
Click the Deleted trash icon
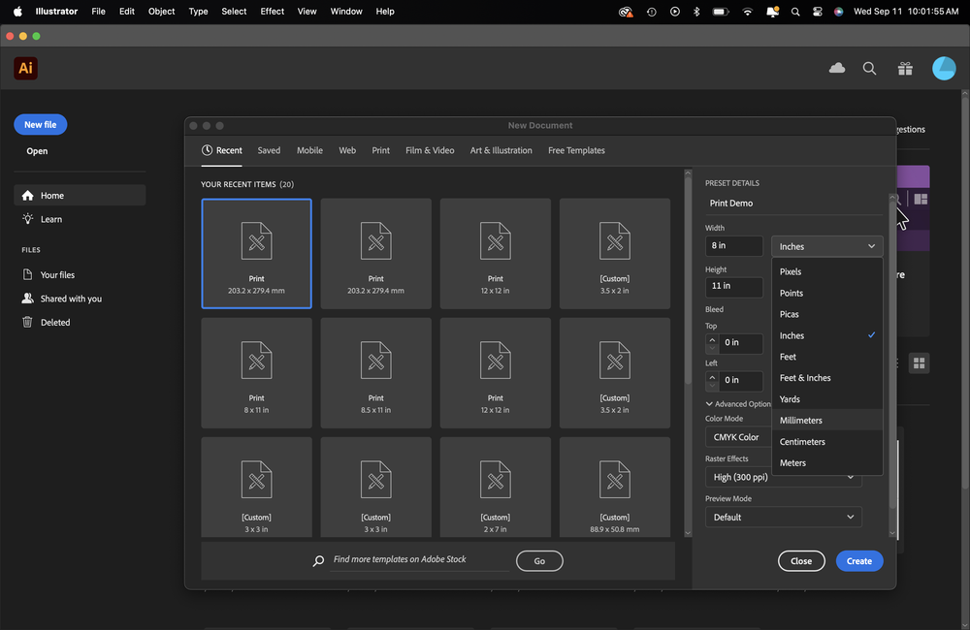coord(27,322)
